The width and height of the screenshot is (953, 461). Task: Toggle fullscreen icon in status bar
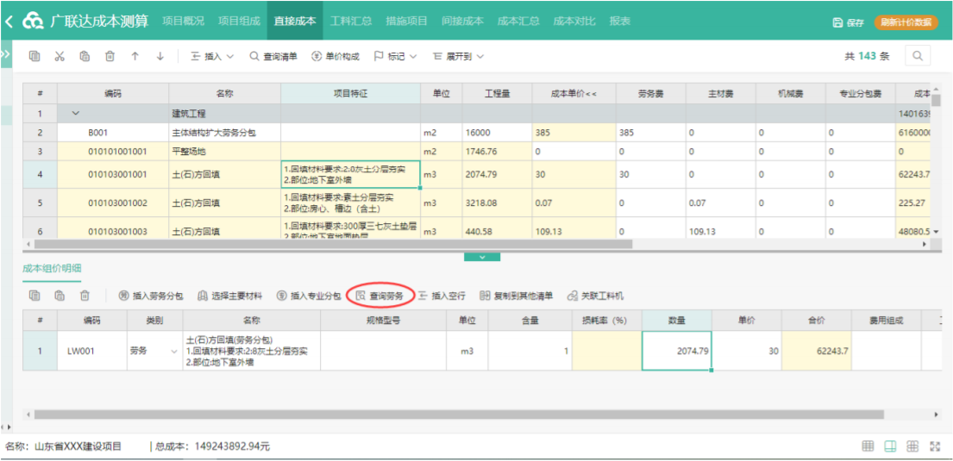point(936,446)
